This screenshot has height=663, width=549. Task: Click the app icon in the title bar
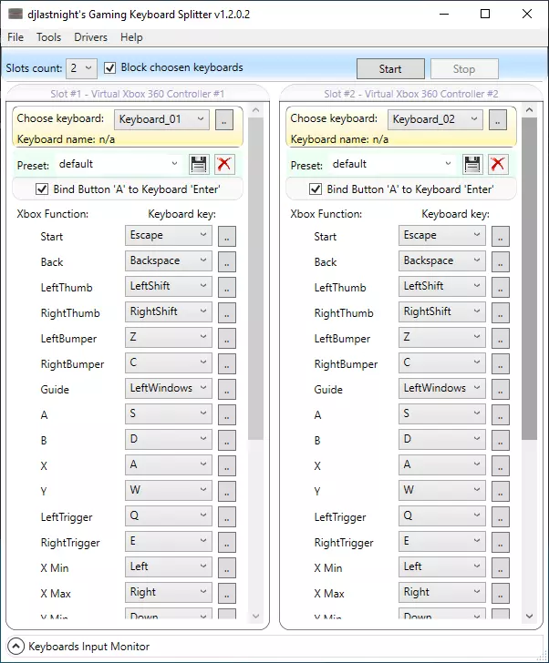pyautogui.click(x=16, y=14)
